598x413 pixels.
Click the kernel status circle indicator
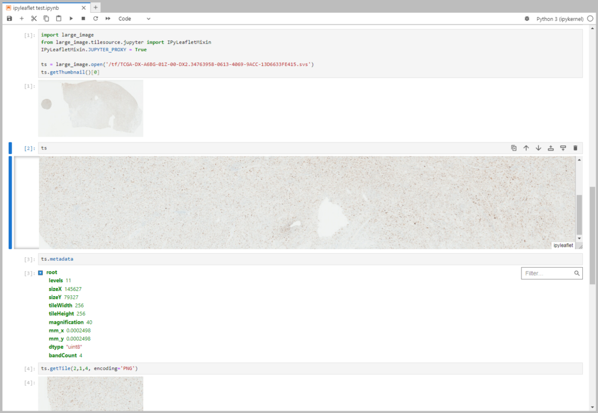pos(590,18)
